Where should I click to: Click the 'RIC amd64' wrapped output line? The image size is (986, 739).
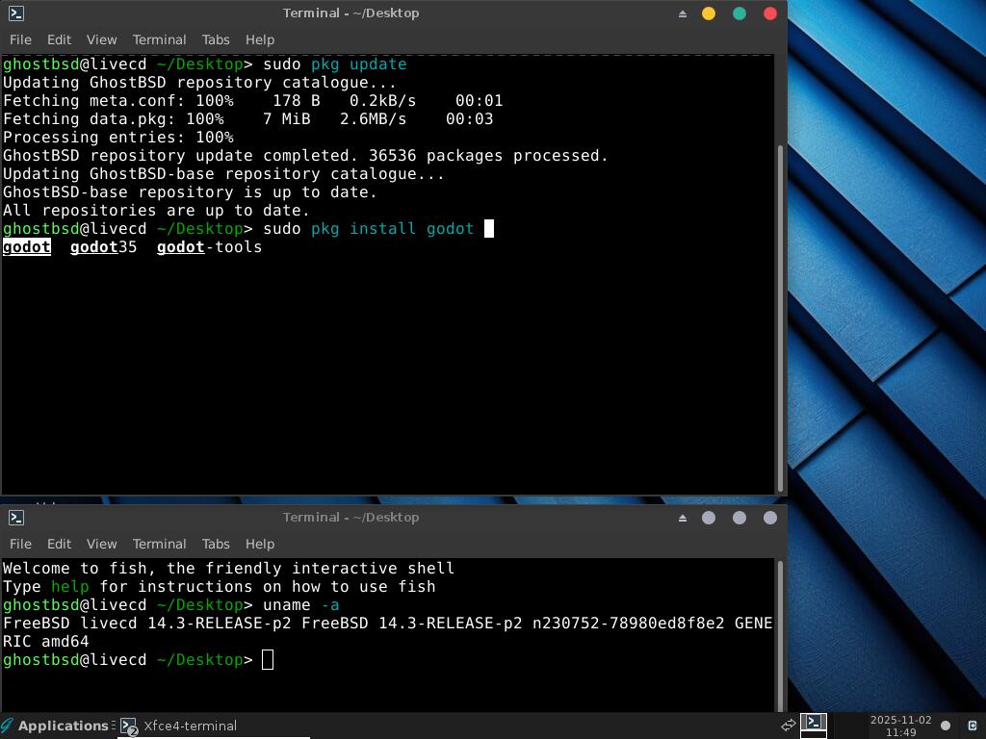tap(46, 642)
